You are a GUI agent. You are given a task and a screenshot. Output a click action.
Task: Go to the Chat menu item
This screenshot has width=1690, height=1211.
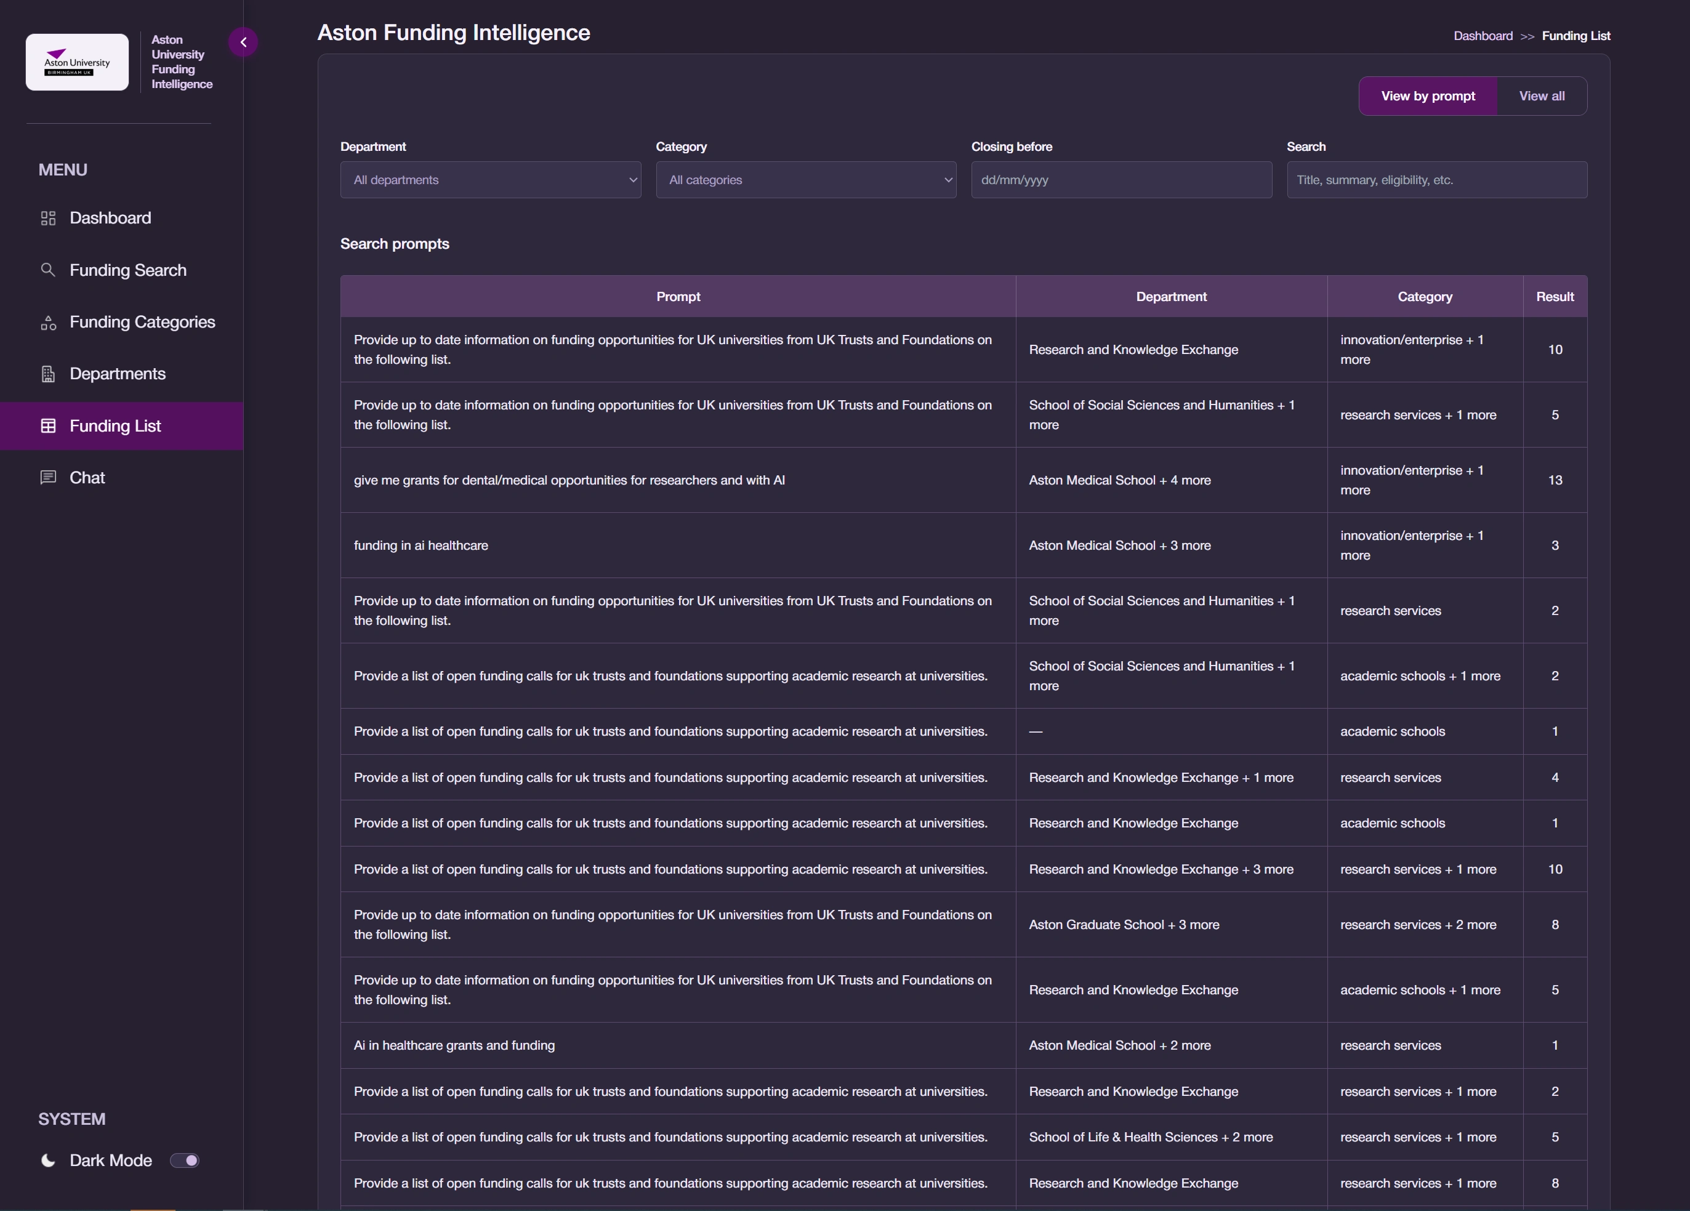[x=87, y=478]
